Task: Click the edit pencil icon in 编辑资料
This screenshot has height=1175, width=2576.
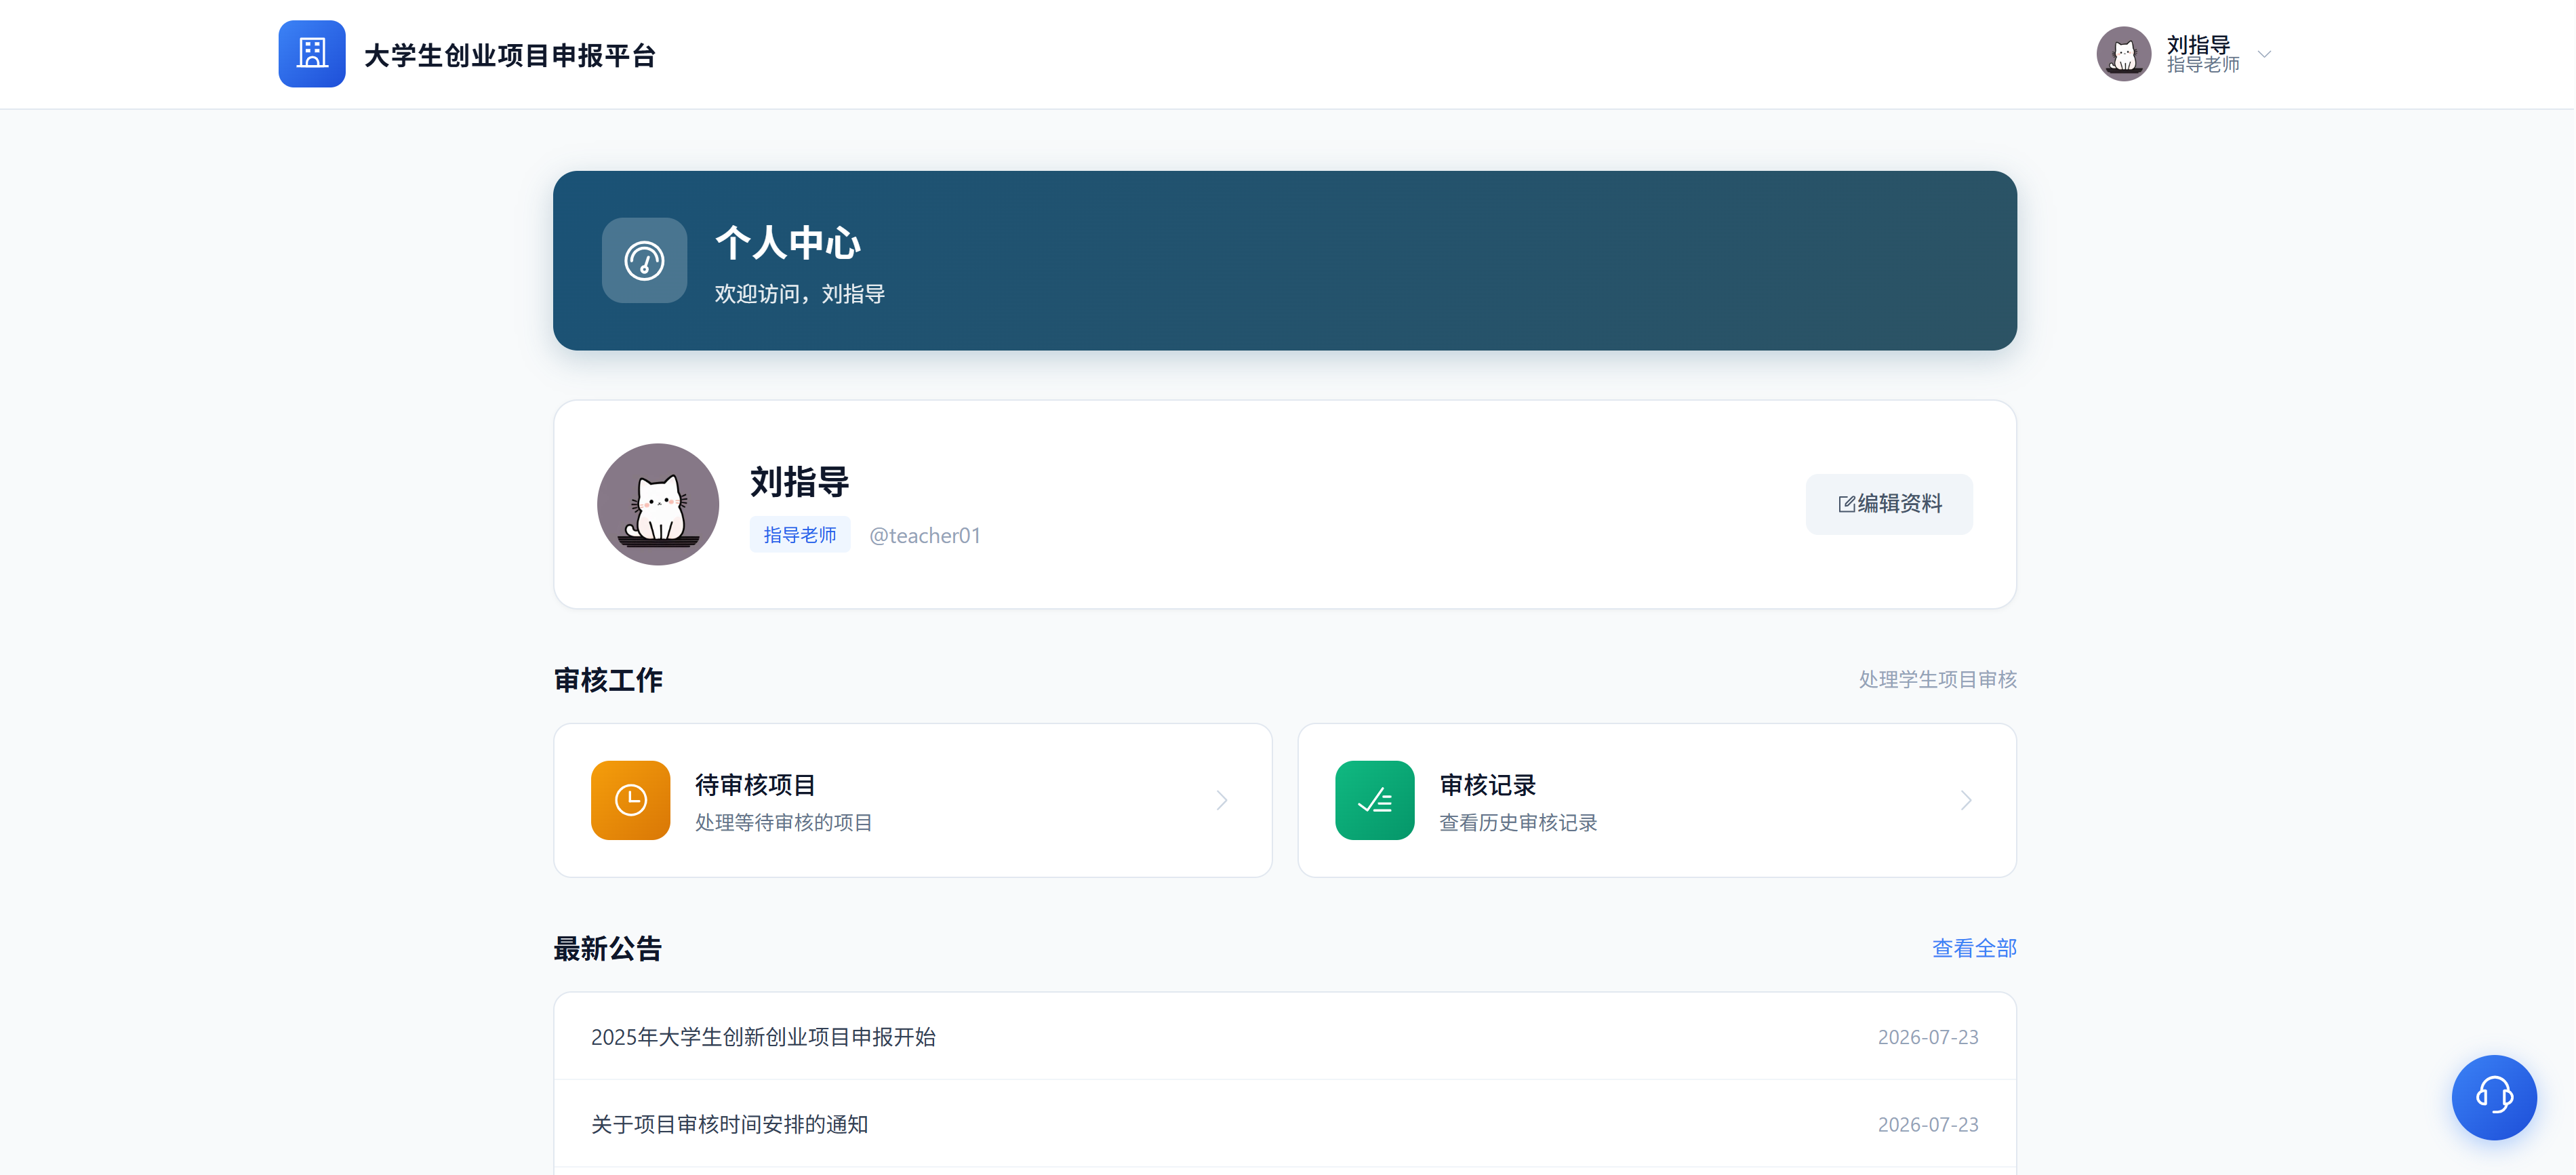Action: point(1847,504)
